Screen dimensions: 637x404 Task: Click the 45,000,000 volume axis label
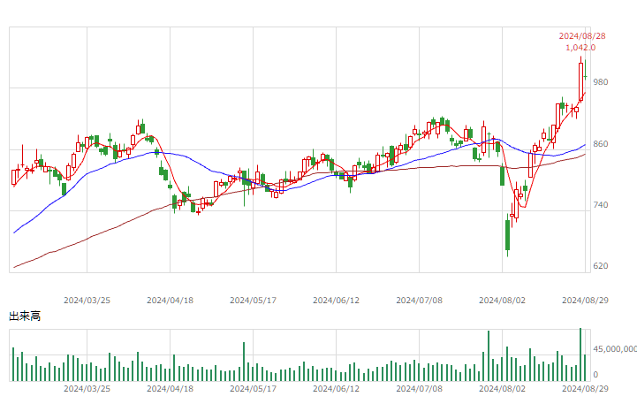coord(615,349)
